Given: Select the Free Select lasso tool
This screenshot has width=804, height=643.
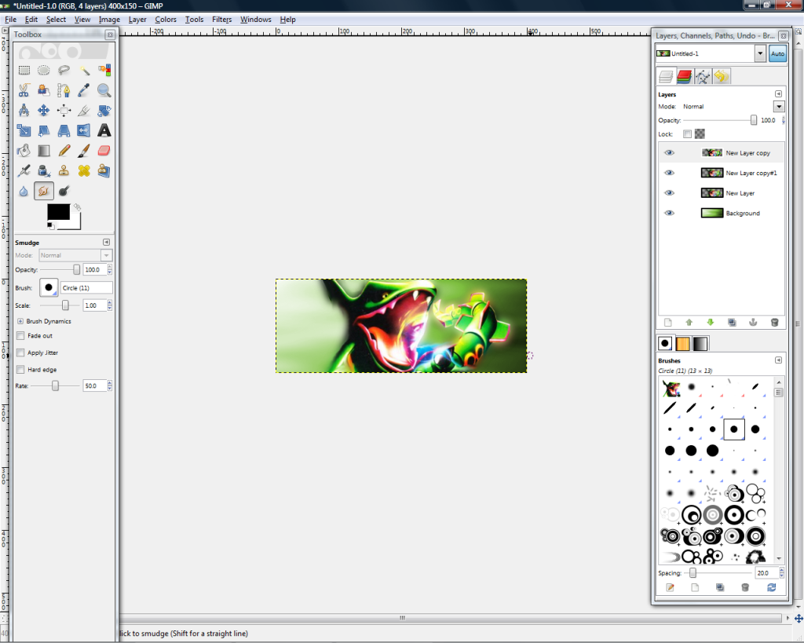Looking at the screenshot, I should pos(64,70).
